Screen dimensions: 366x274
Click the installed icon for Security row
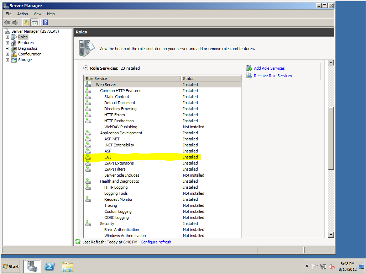[88, 224]
